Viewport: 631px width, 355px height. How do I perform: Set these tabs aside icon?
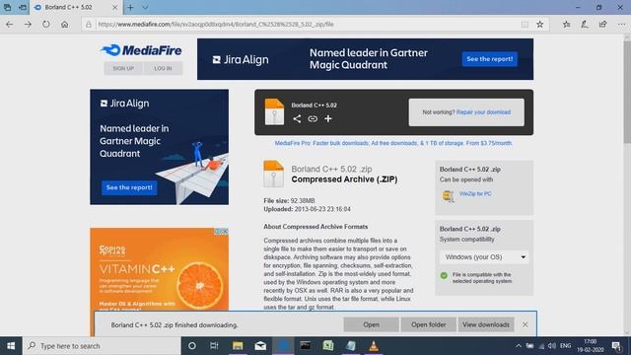point(23,7)
